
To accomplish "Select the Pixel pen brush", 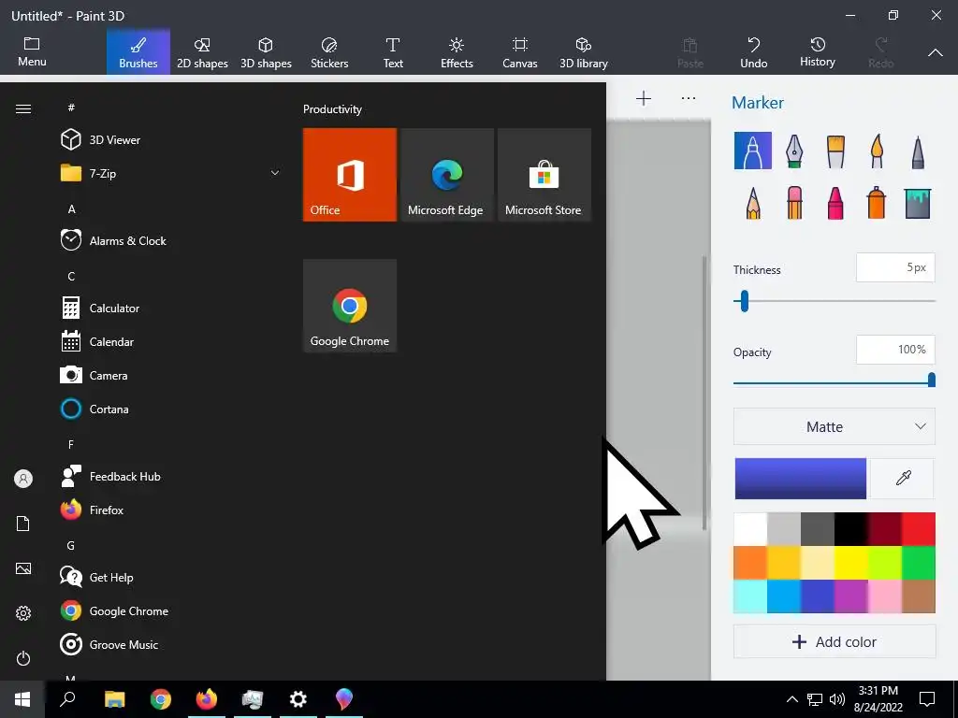I will [x=918, y=151].
